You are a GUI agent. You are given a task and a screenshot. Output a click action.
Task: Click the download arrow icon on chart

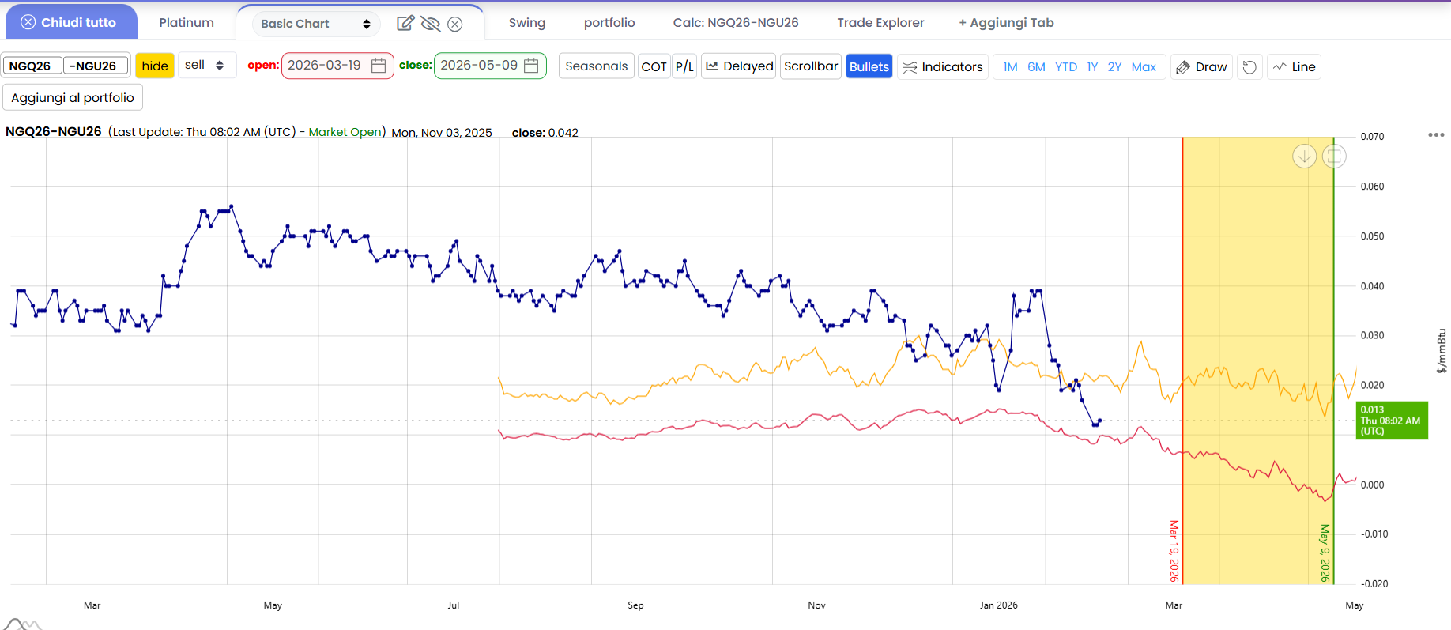[x=1304, y=157]
